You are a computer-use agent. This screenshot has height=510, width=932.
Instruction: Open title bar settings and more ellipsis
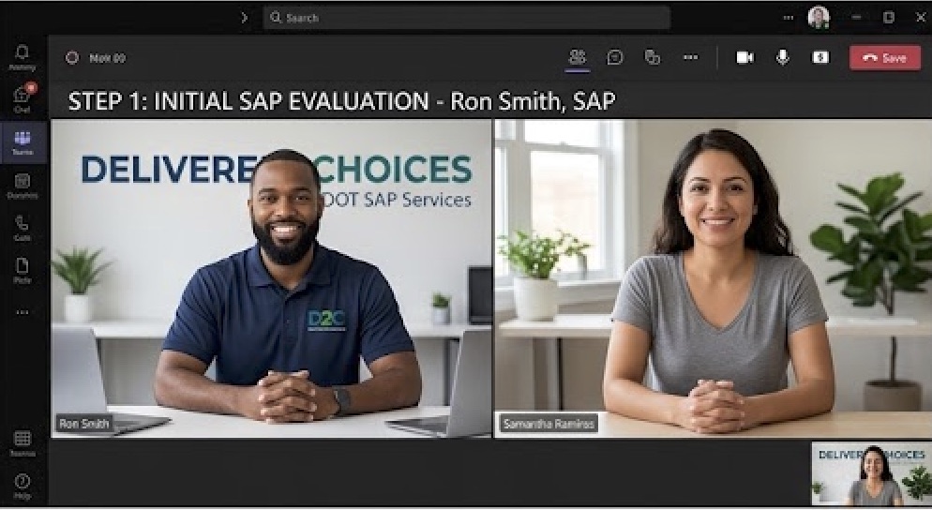point(789,18)
